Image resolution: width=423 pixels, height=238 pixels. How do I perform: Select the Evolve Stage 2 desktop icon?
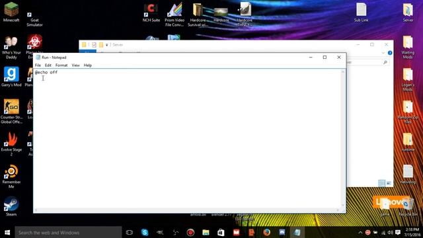[x=11, y=143]
